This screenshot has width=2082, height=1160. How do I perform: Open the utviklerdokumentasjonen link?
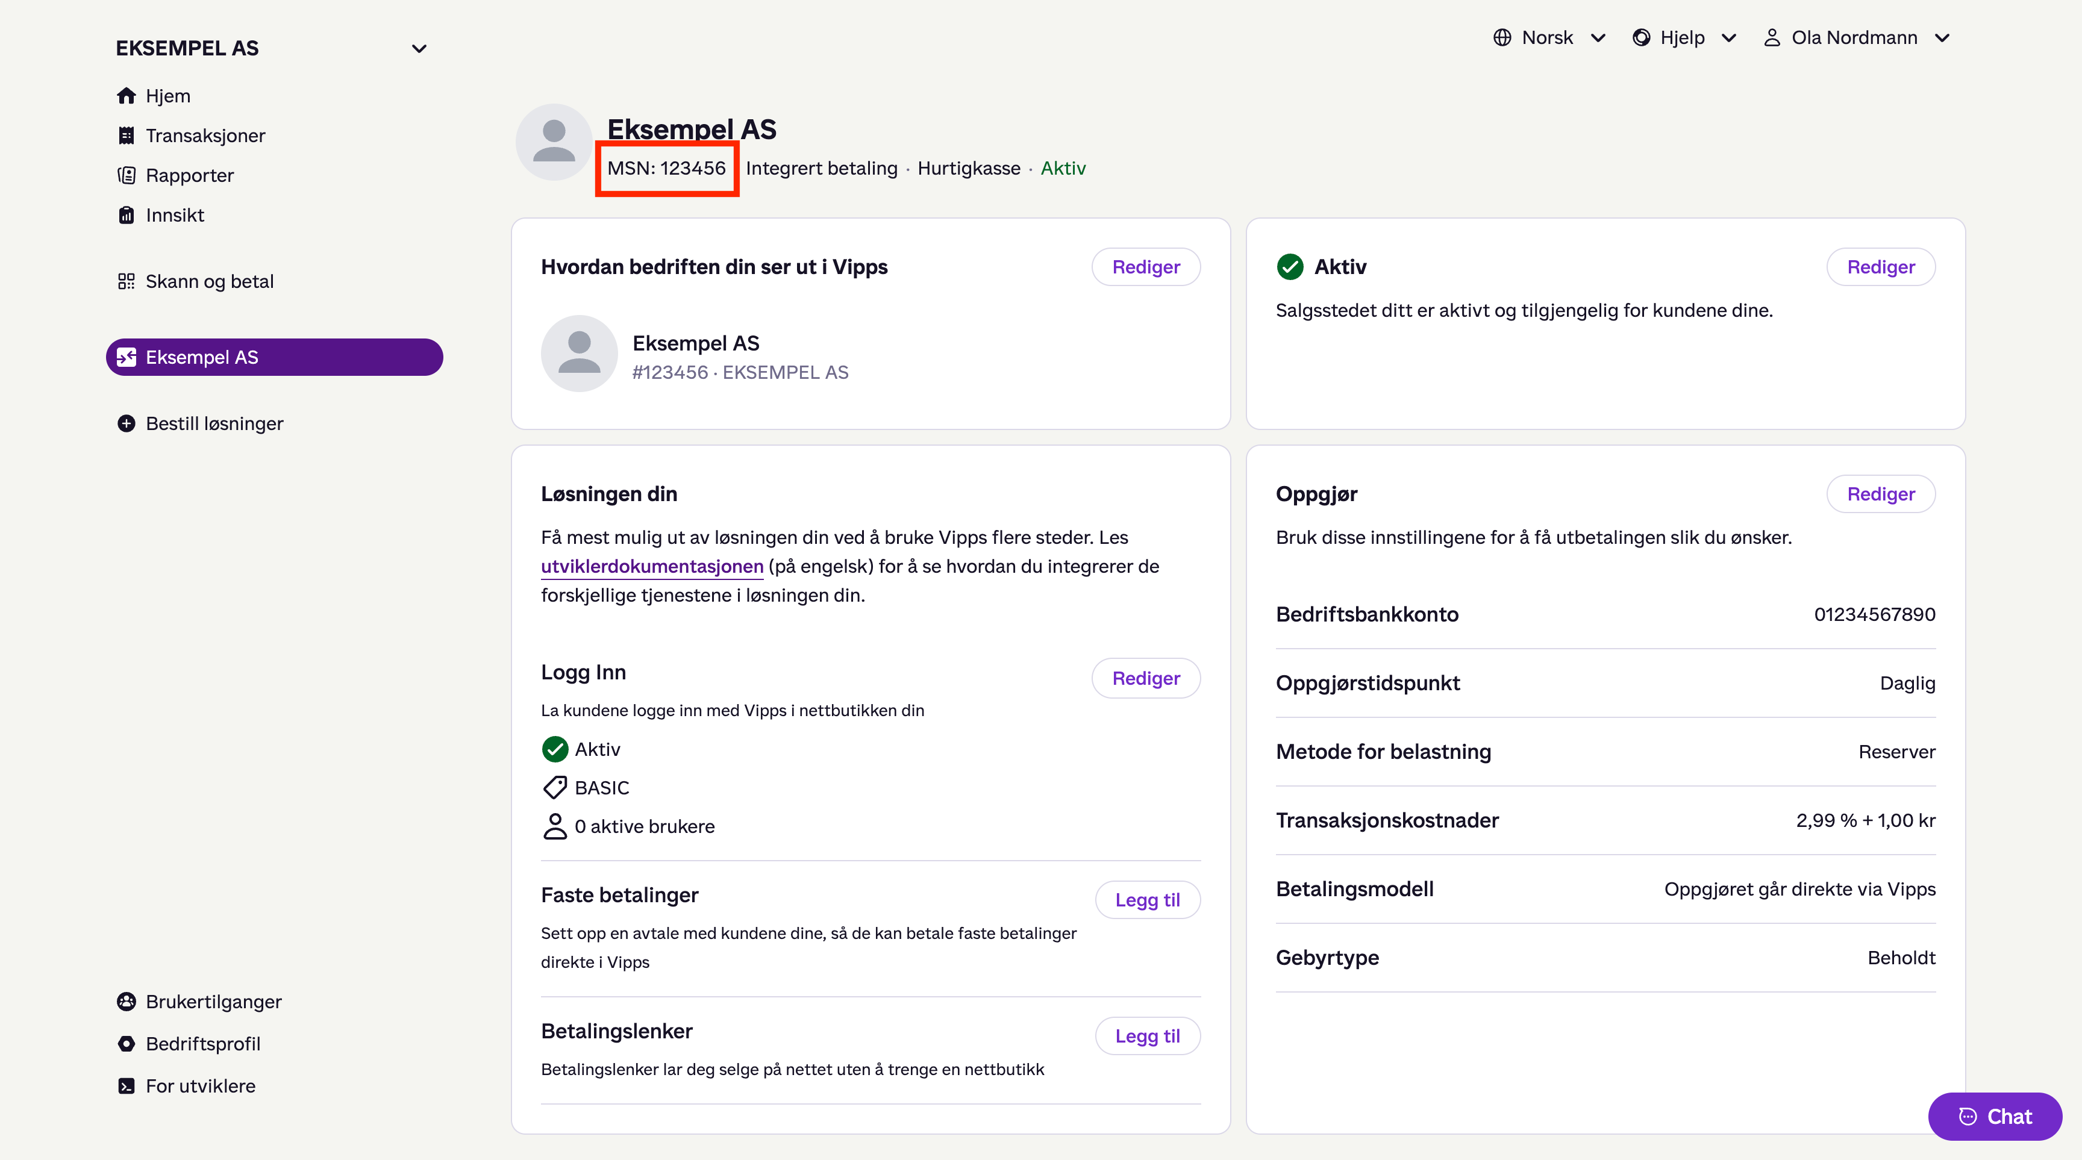coord(652,566)
